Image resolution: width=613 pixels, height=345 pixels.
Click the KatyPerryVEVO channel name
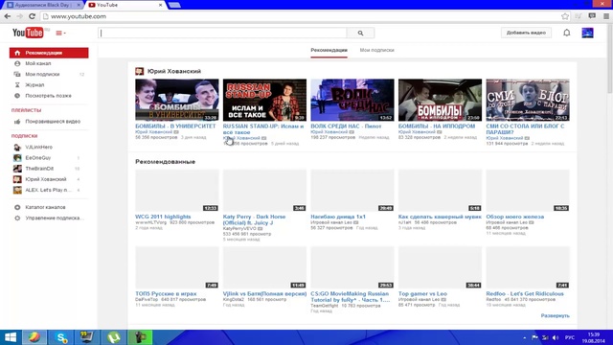tap(239, 228)
